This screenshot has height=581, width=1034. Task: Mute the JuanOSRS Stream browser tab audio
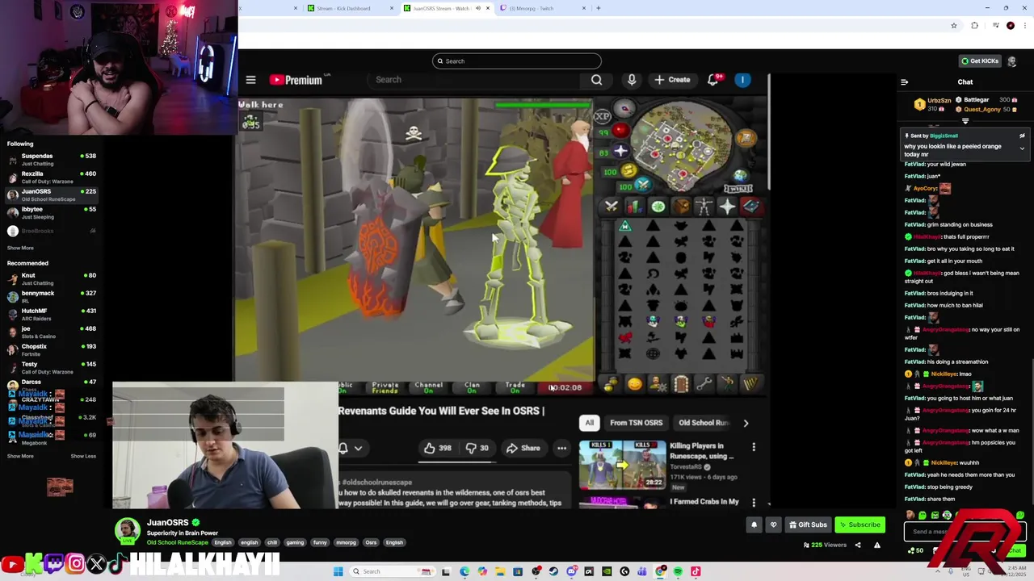[x=477, y=8]
